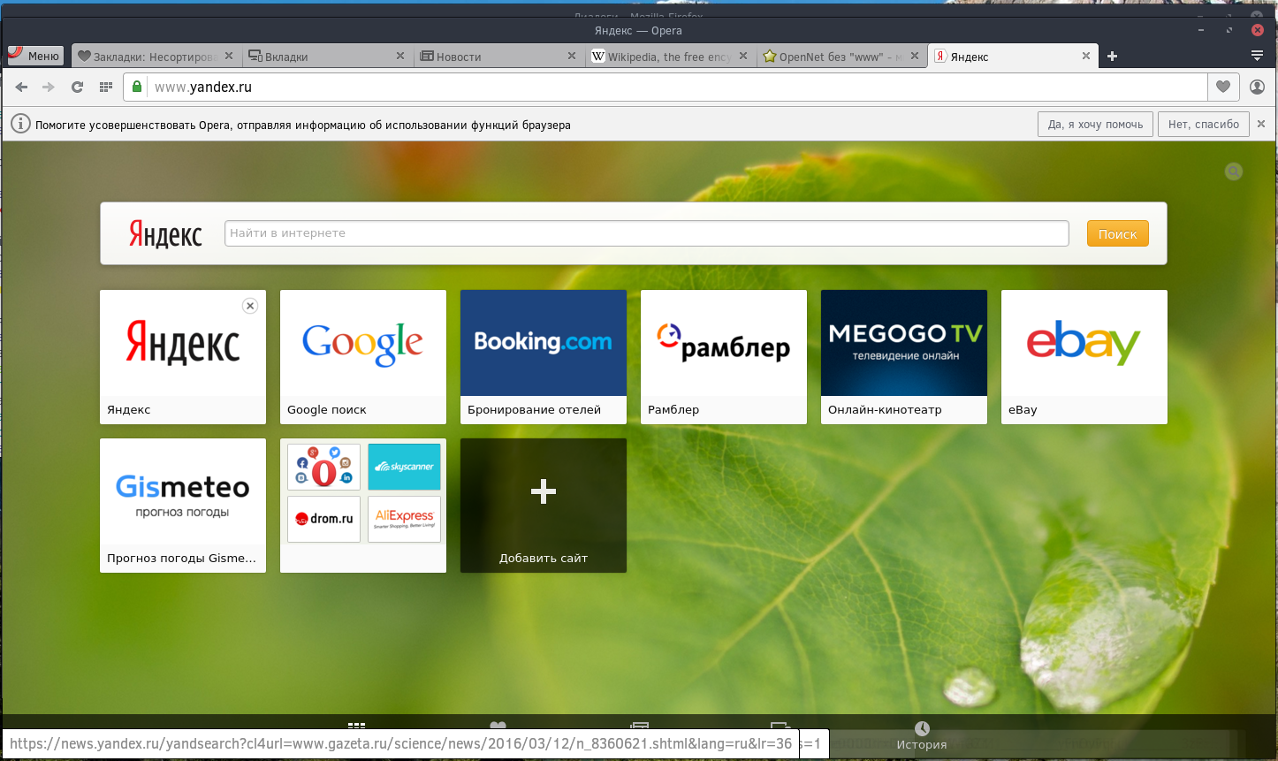Screen dimensions: 1278x761
Task: Open the eBay tile
Action: click(1084, 357)
